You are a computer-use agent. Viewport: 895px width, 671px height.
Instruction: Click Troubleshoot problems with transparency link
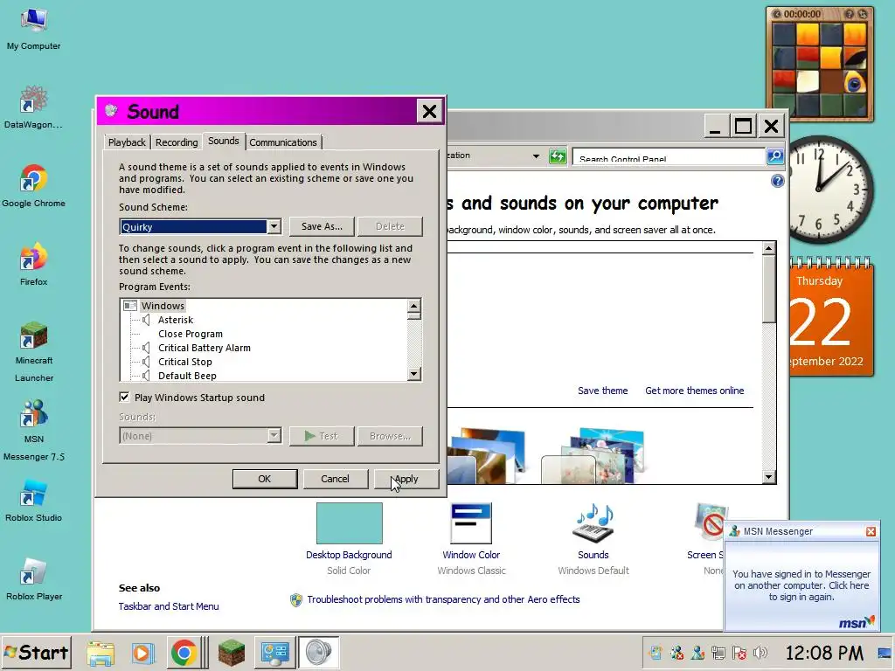(443, 599)
